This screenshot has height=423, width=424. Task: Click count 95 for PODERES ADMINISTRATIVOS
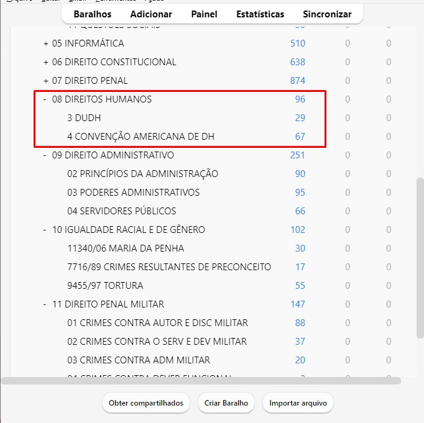point(300,193)
